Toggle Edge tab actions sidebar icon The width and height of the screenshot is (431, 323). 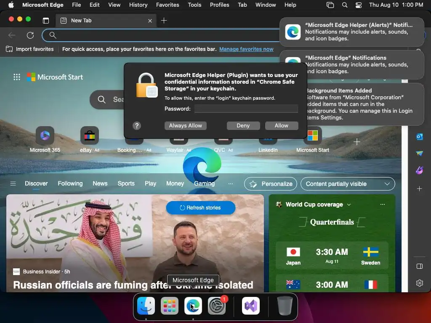coord(46,21)
